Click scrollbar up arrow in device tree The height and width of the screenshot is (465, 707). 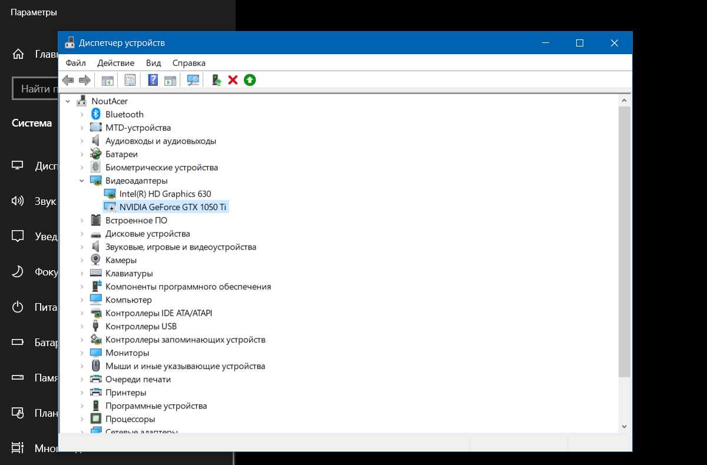pyautogui.click(x=625, y=101)
